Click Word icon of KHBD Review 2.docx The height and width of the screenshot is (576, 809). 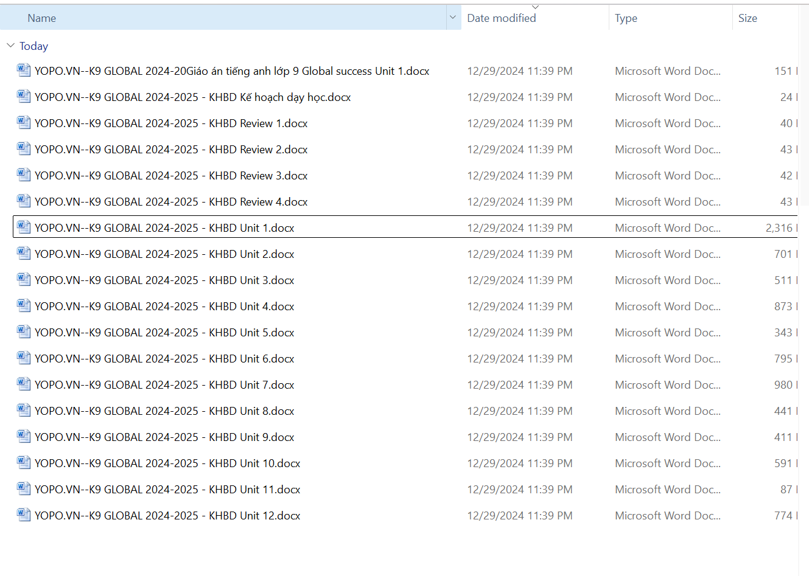(24, 149)
